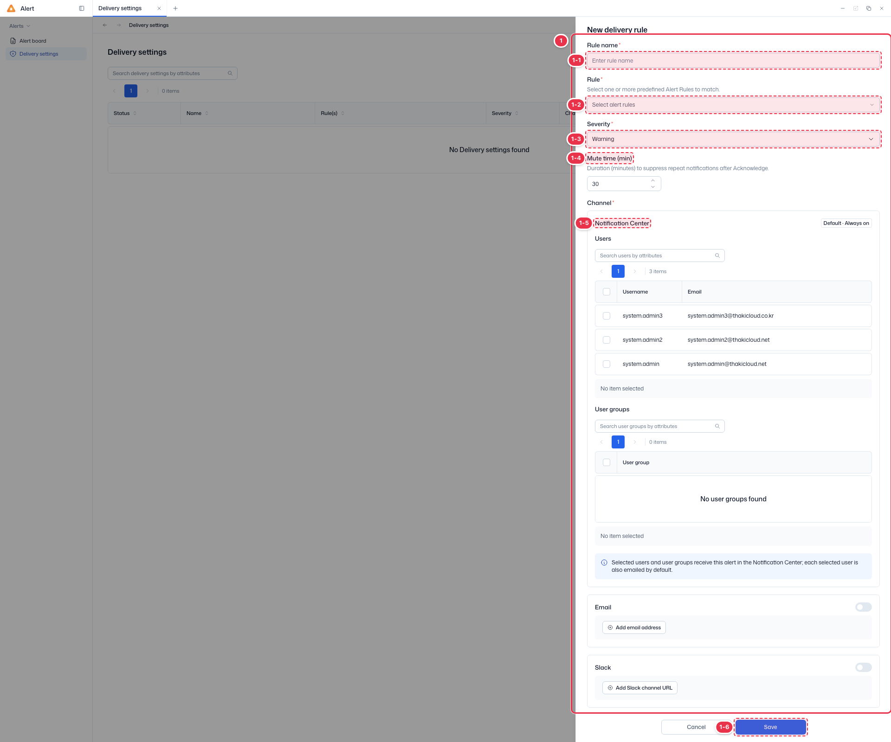
Task: Click the search icon in user groups field
Action: coord(717,426)
